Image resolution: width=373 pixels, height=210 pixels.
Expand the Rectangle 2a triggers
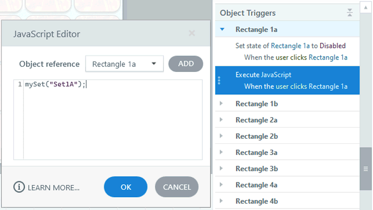221,120
